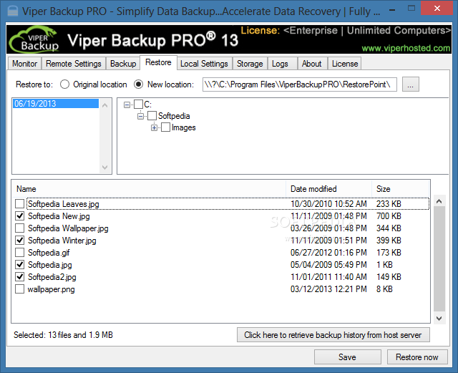
Task: Uncheck the Softpedia Winter.jpg checkbox
Action: point(19,241)
